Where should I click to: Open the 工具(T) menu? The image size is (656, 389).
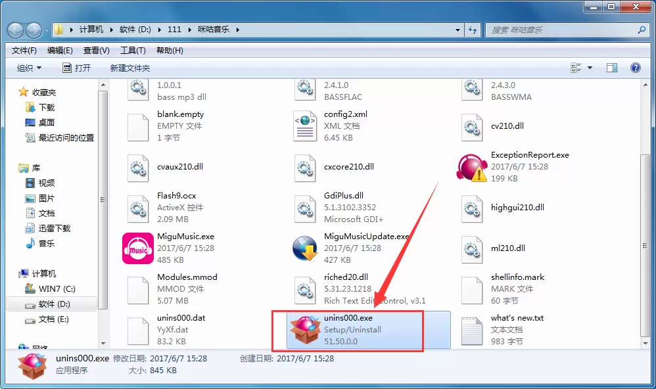pyautogui.click(x=133, y=51)
